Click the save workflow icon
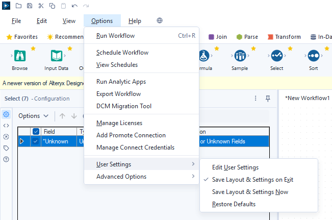Image resolution: width=332 pixels, height=220 pixels. coord(30,6)
